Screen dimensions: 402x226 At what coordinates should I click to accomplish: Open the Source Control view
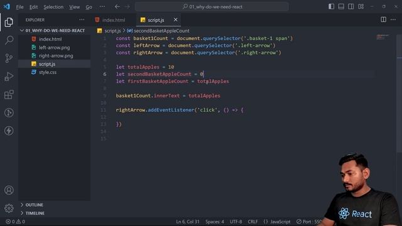[9, 58]
